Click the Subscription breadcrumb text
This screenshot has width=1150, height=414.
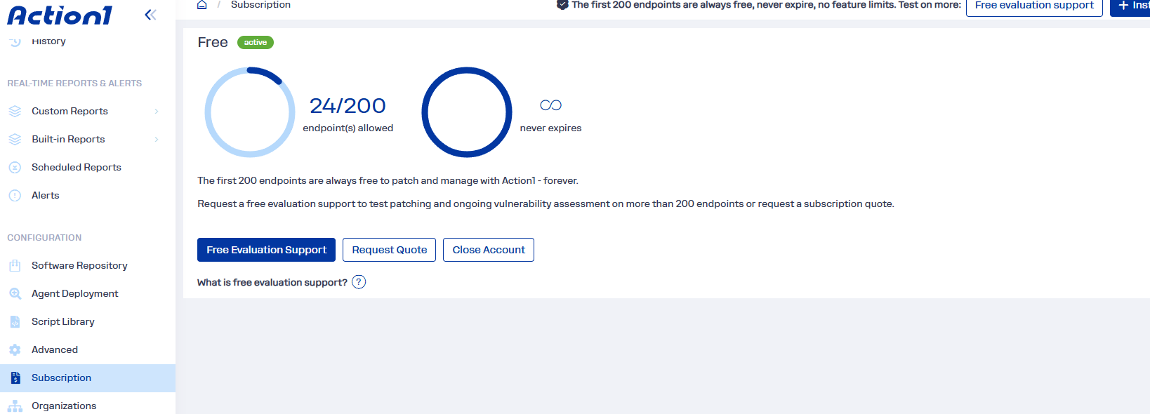(260, 5)
